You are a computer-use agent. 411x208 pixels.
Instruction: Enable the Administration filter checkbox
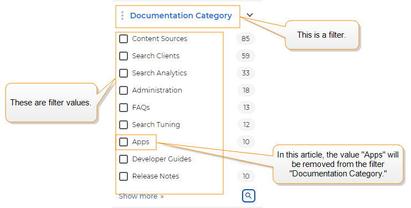click(124, 90)
